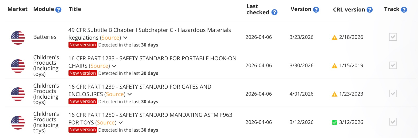Click the Last checked help icon

pyautogui.click(x=274, y=12)
